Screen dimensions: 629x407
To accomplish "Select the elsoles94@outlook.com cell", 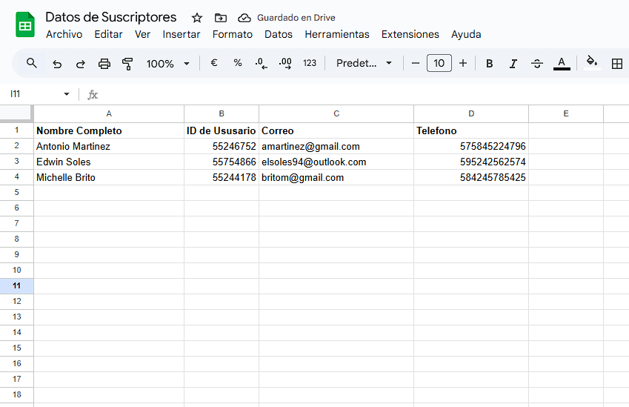I will pyautogui.click(x=336, y=162).
